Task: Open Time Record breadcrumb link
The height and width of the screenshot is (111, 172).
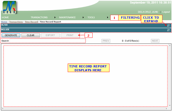Action: (31, 21)
